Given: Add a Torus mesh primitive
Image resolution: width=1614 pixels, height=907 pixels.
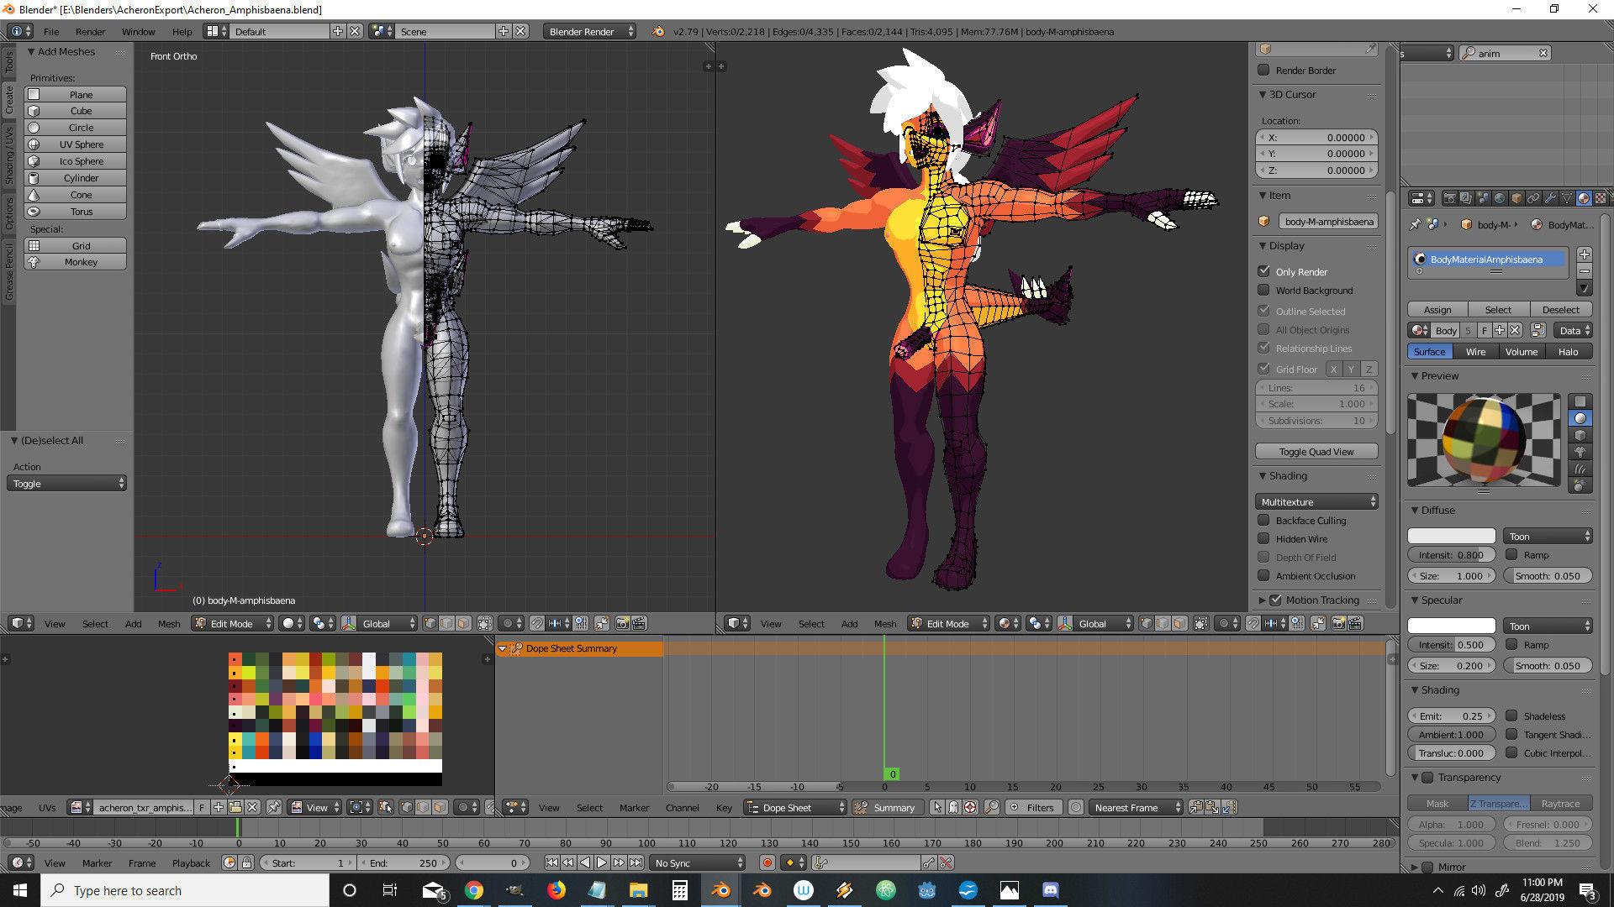Looking at the screenshot, I should [76, 212].
